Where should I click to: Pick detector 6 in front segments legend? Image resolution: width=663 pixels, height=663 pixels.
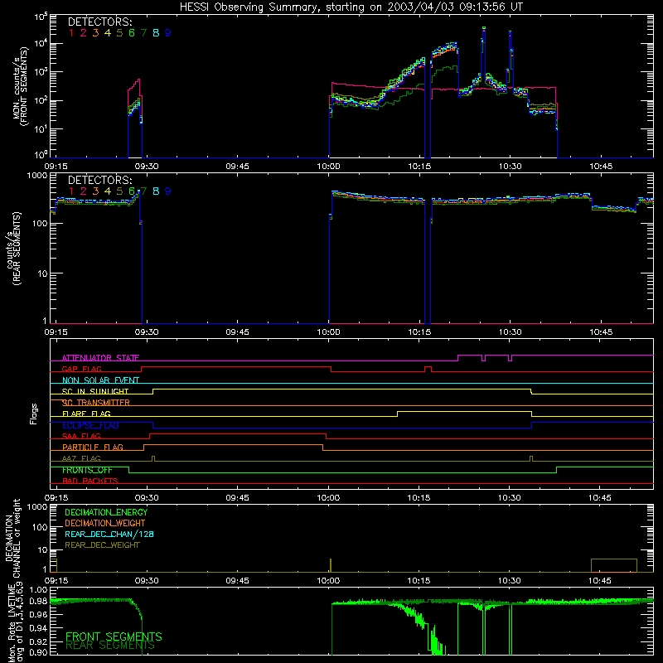(132, 33)
